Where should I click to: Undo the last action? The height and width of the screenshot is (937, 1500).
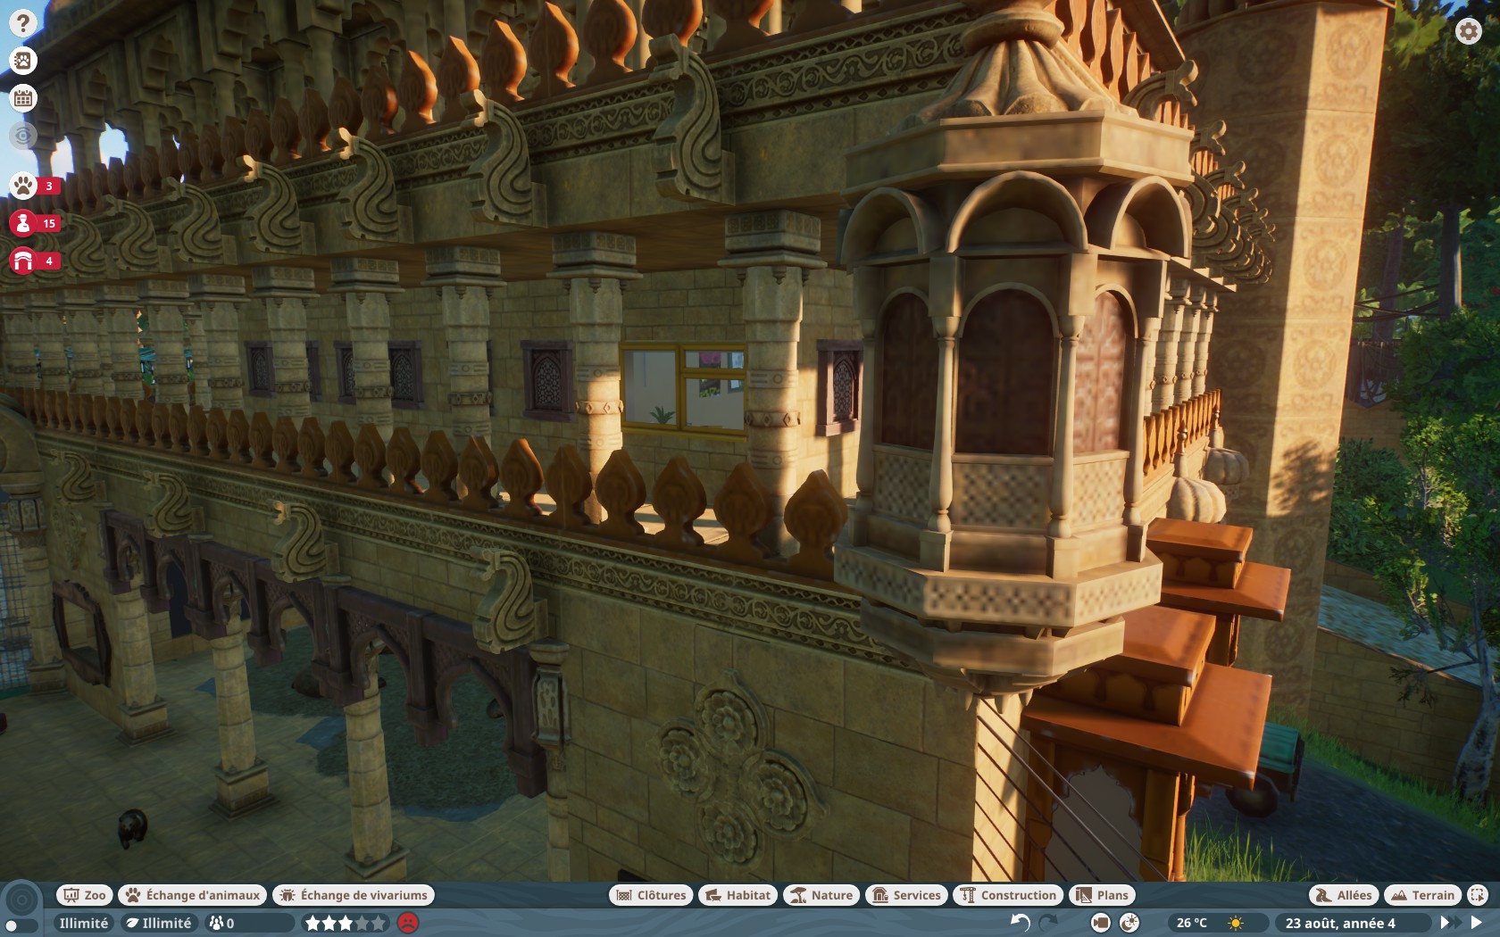1020,923
